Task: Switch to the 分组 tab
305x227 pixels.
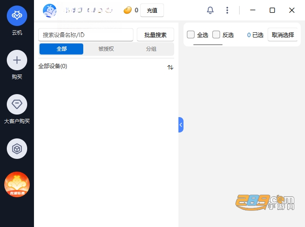Action: coord(151,49)
